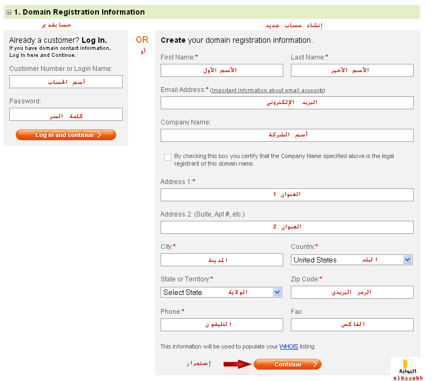Open the WHOIS link

(289, 346)
